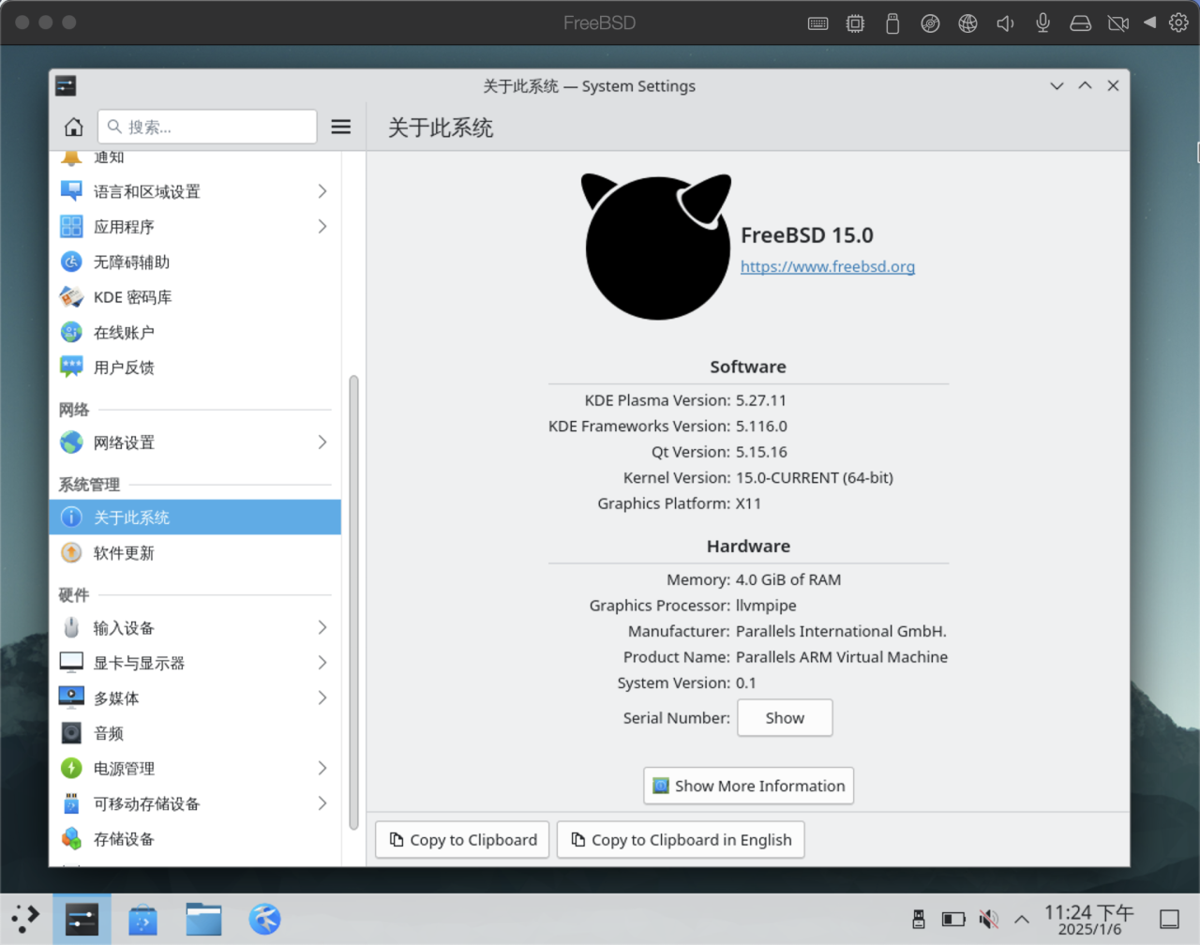Click Memory value 4.0 GiB of RAM
Viewport: 1200px width, 945px height.
pyautogui.click(x=788, y=579)
